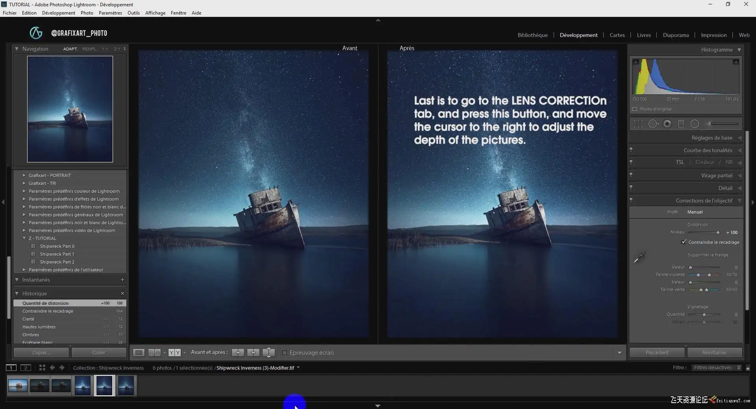Apply the Shipwreck Part 1 preset
The width and height of the screenshot is (756, 409).
(x=57, y=254)
